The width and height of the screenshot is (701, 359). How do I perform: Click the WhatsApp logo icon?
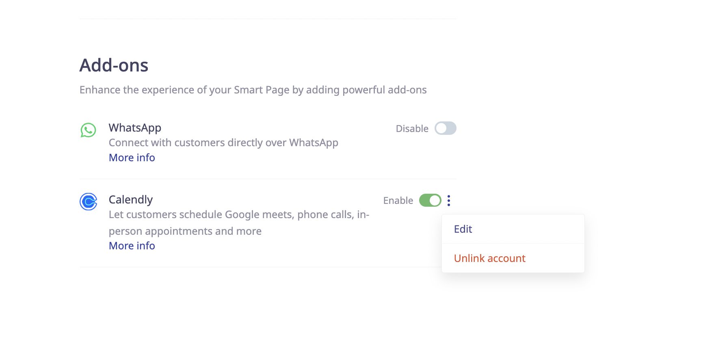coord(88,130)
